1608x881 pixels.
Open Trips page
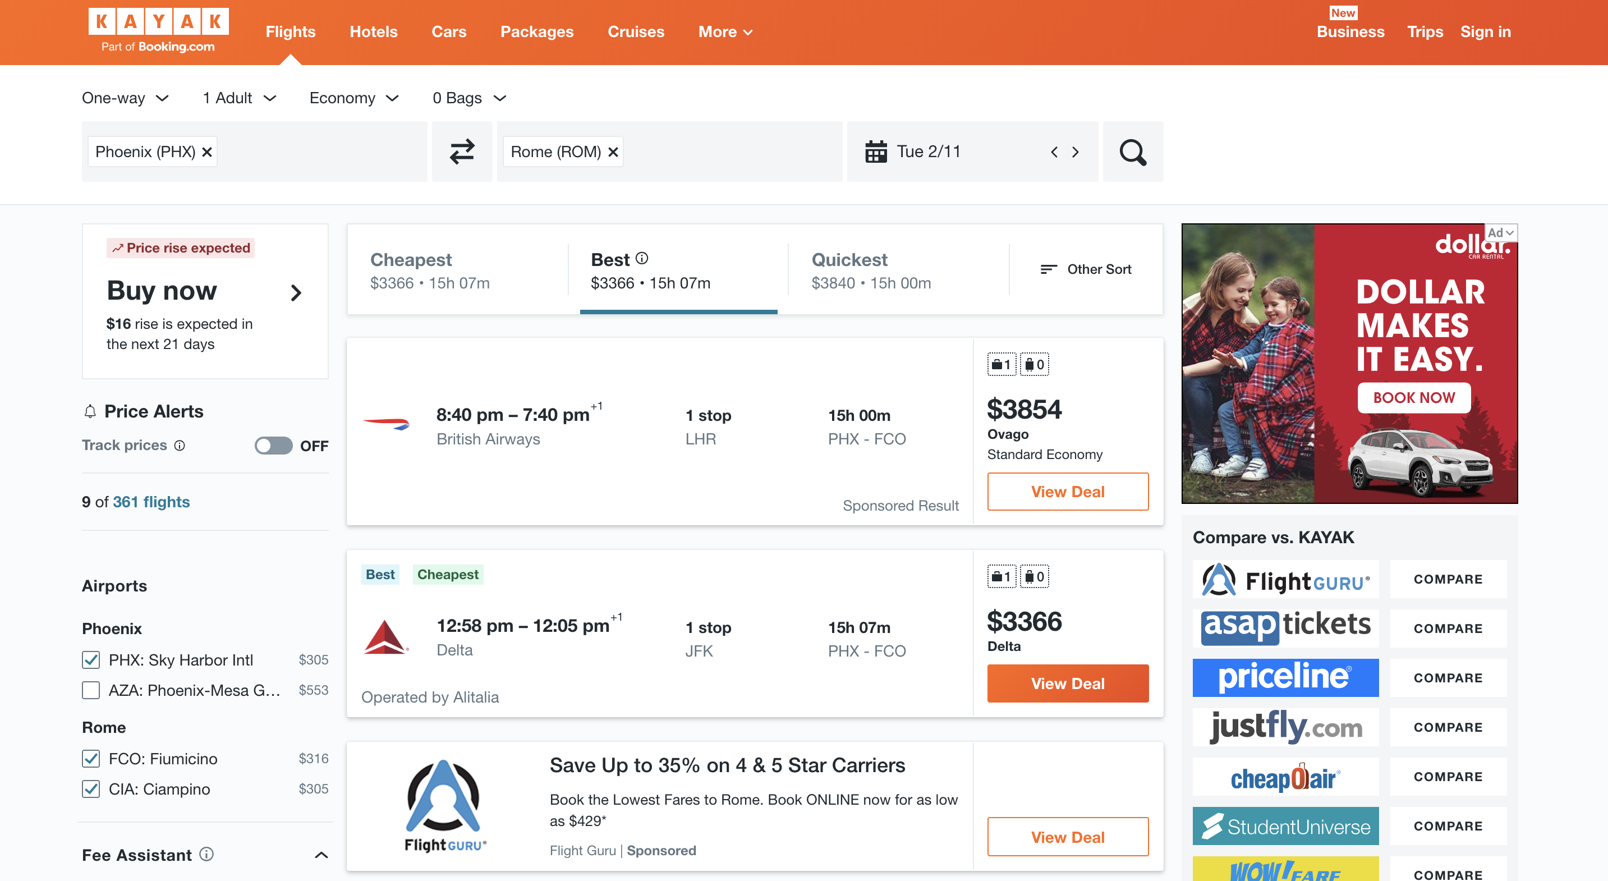[x=1425, y=31]
